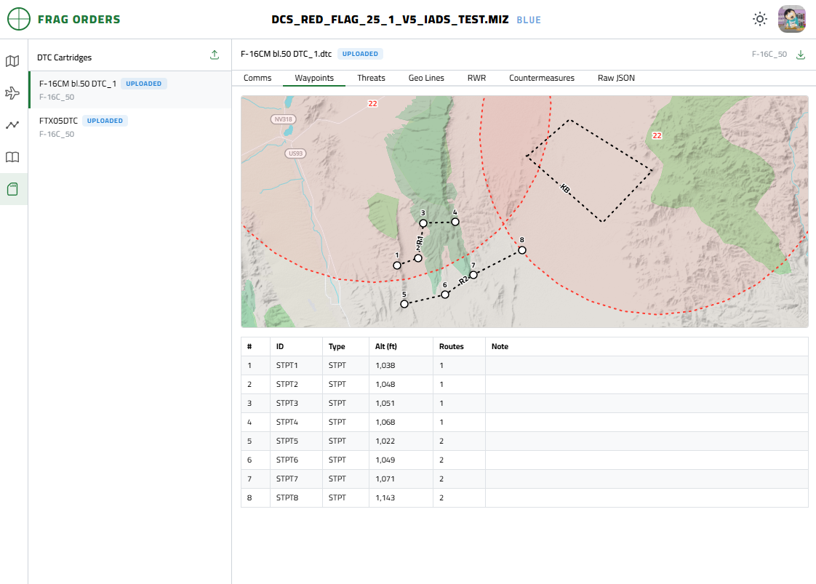Click waypoint 3 marker on map
The width and height of the screenshot is (816, 584).
pos(423,223)
